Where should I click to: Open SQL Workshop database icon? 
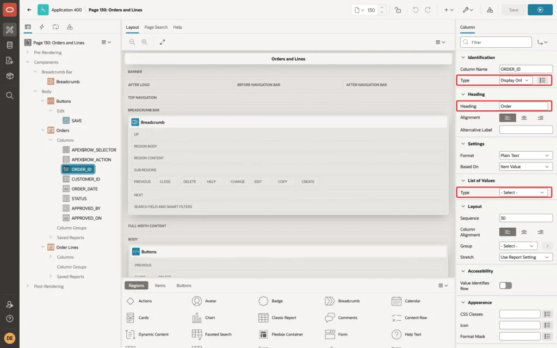pos(10,45)
